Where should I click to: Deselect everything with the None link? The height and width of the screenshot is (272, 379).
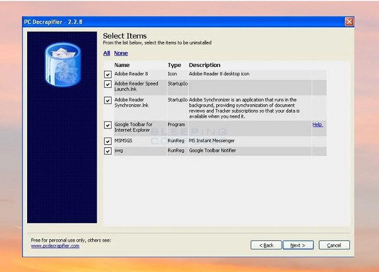[121, 53]
